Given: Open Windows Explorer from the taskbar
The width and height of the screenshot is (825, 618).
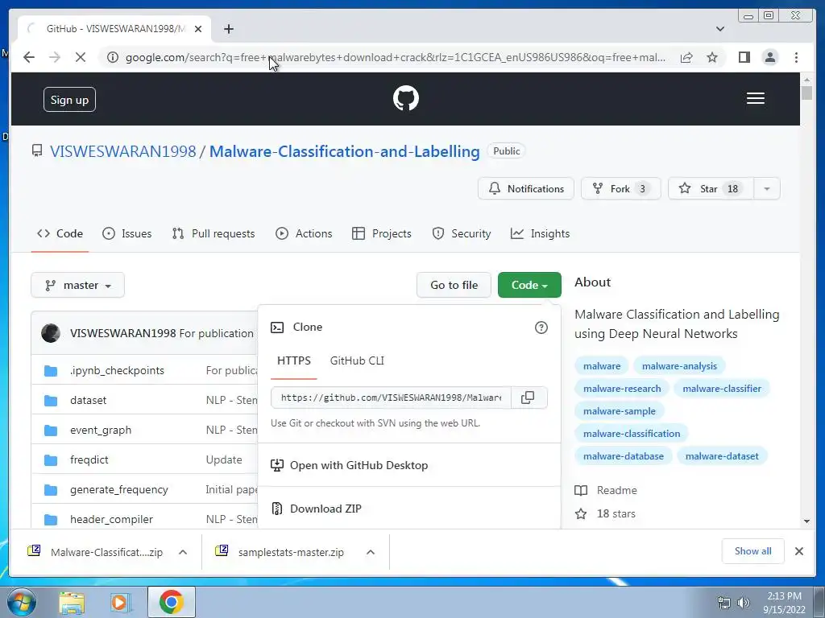Looking at the screenshot, I should tap(72, 602).
